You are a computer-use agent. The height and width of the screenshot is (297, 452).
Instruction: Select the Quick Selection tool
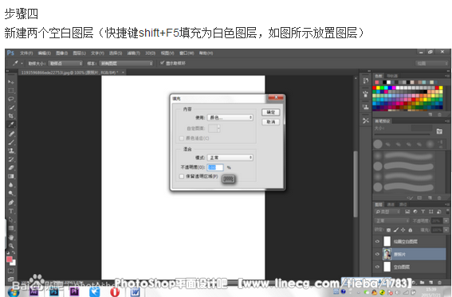[11, 107]
